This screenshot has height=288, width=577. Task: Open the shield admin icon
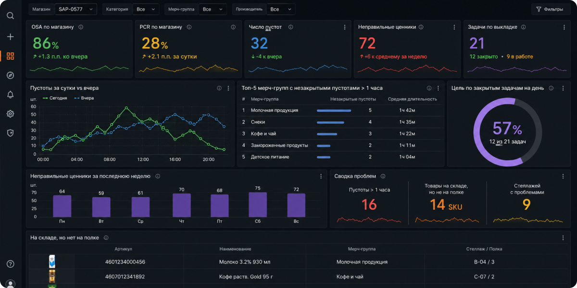click(x=10, y=133)
